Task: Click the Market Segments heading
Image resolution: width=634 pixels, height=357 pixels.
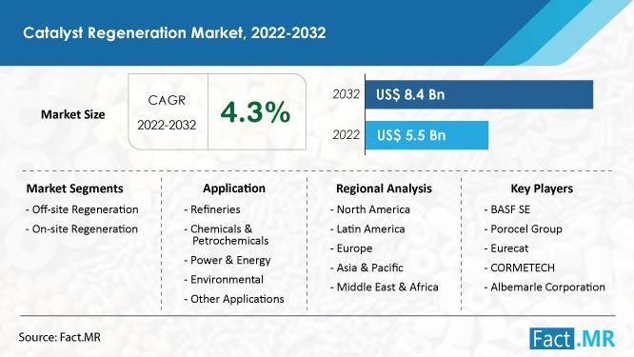Action: click(x=75, y=188)
